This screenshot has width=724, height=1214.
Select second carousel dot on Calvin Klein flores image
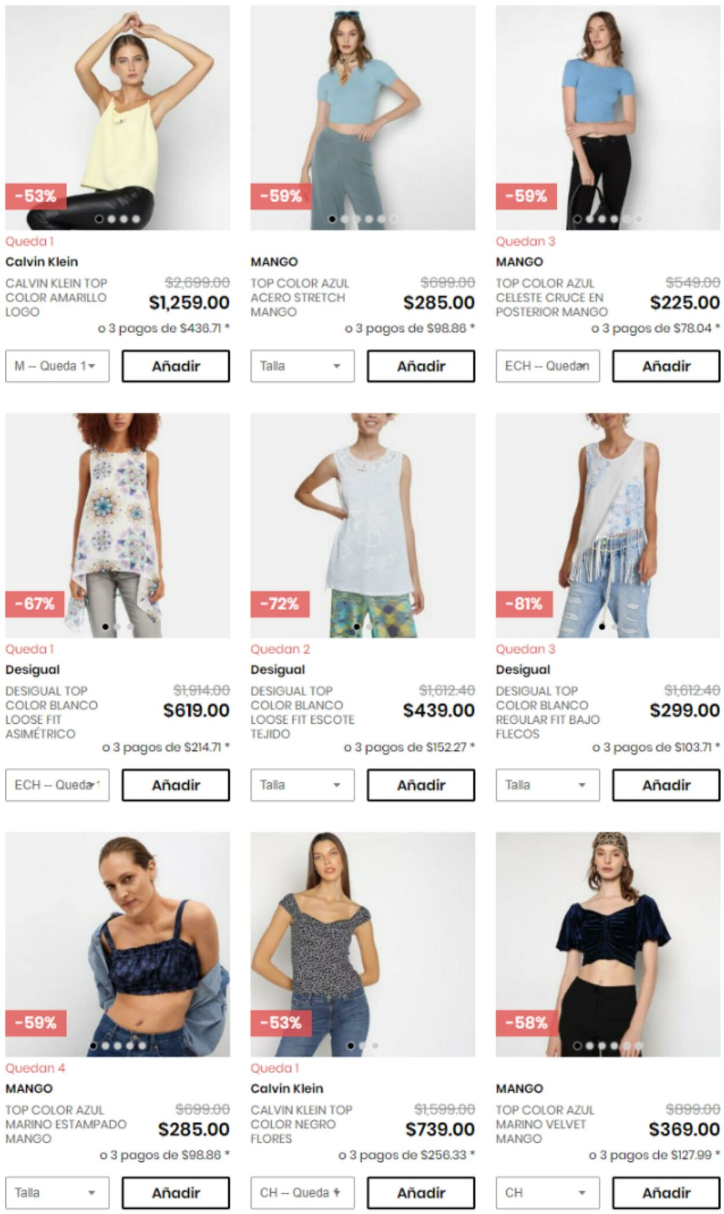click(x=363, y=1046)
